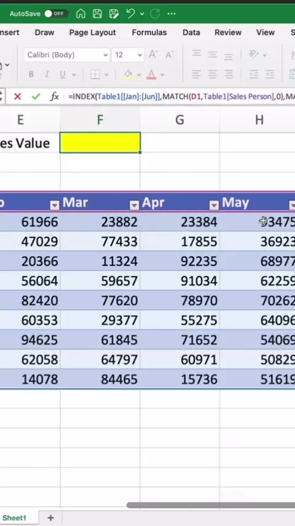
Task: Switch to the Page Layout tab
Action: 92,33
